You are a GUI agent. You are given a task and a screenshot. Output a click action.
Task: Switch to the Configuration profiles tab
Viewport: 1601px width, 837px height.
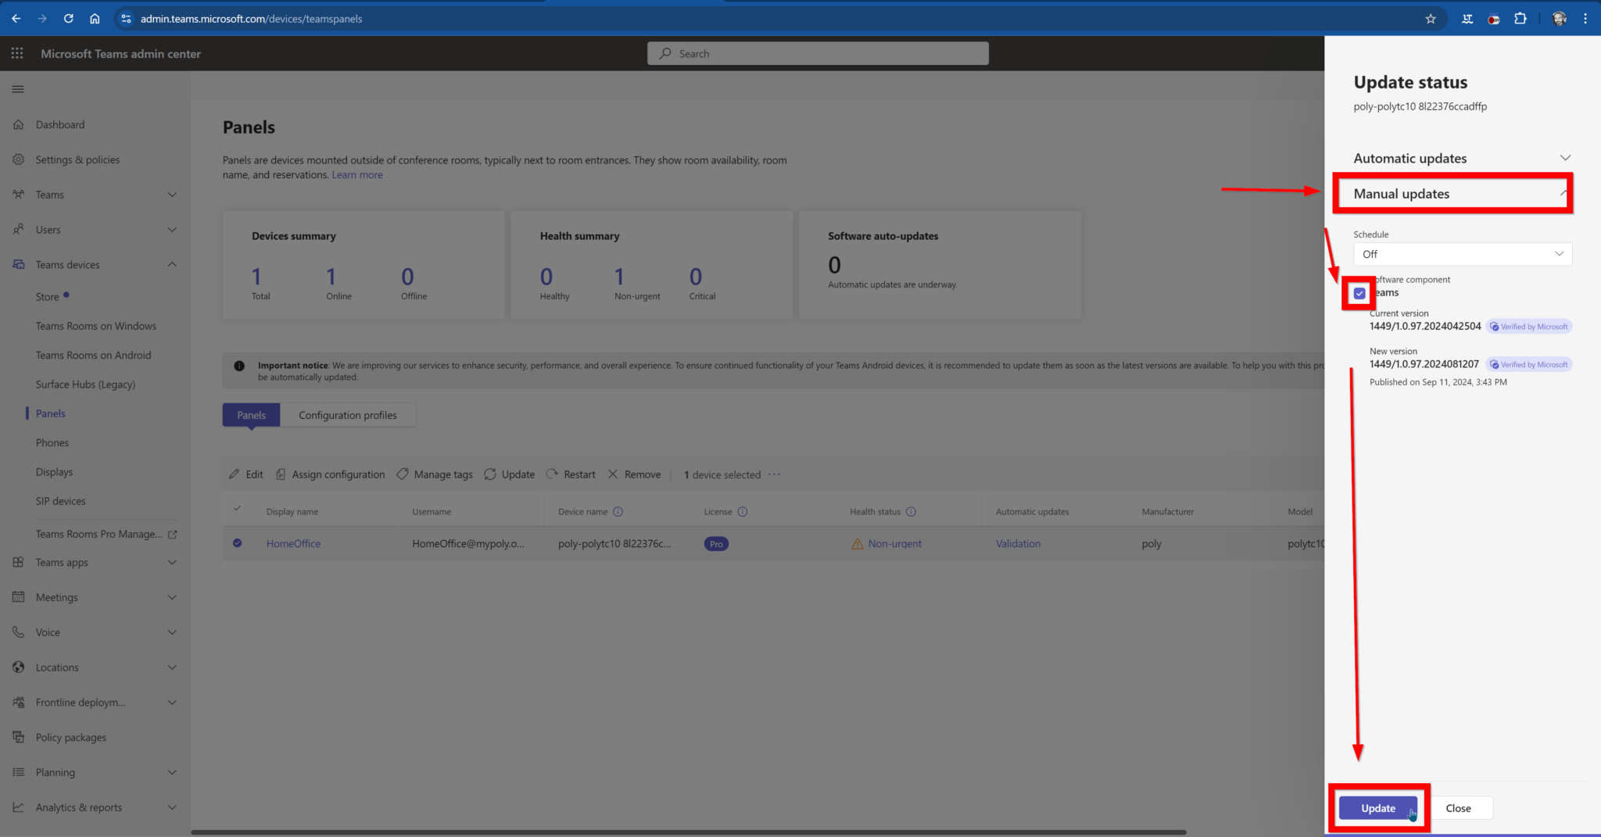click(347, 414)
